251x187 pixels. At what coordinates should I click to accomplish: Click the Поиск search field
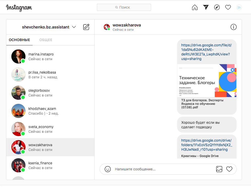(124, 8)
